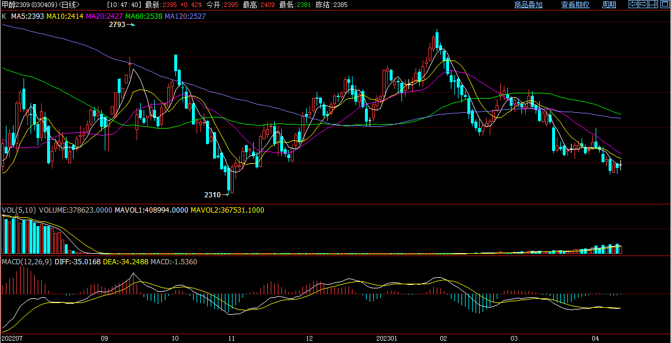Image resolution: width=671 pixels, height=343 pixels.
Task: Click the left arrow navigation icon
Action: (634, 5)
